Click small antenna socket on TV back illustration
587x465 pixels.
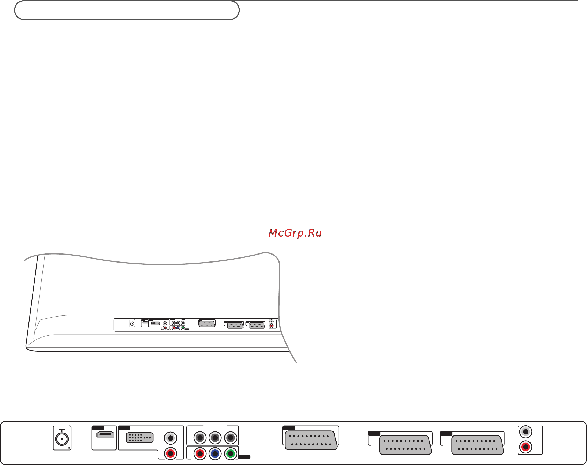point(132,324)
